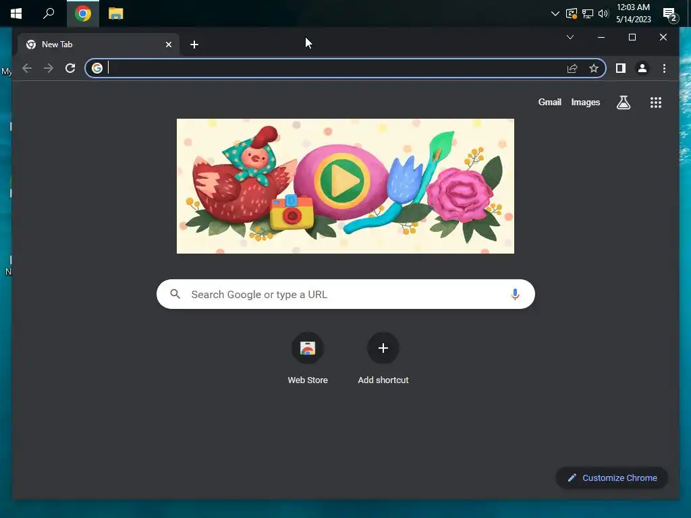Viewport: 691px width, 518px height.
Task: Open the notification center
Action: [x=670, y=15]
